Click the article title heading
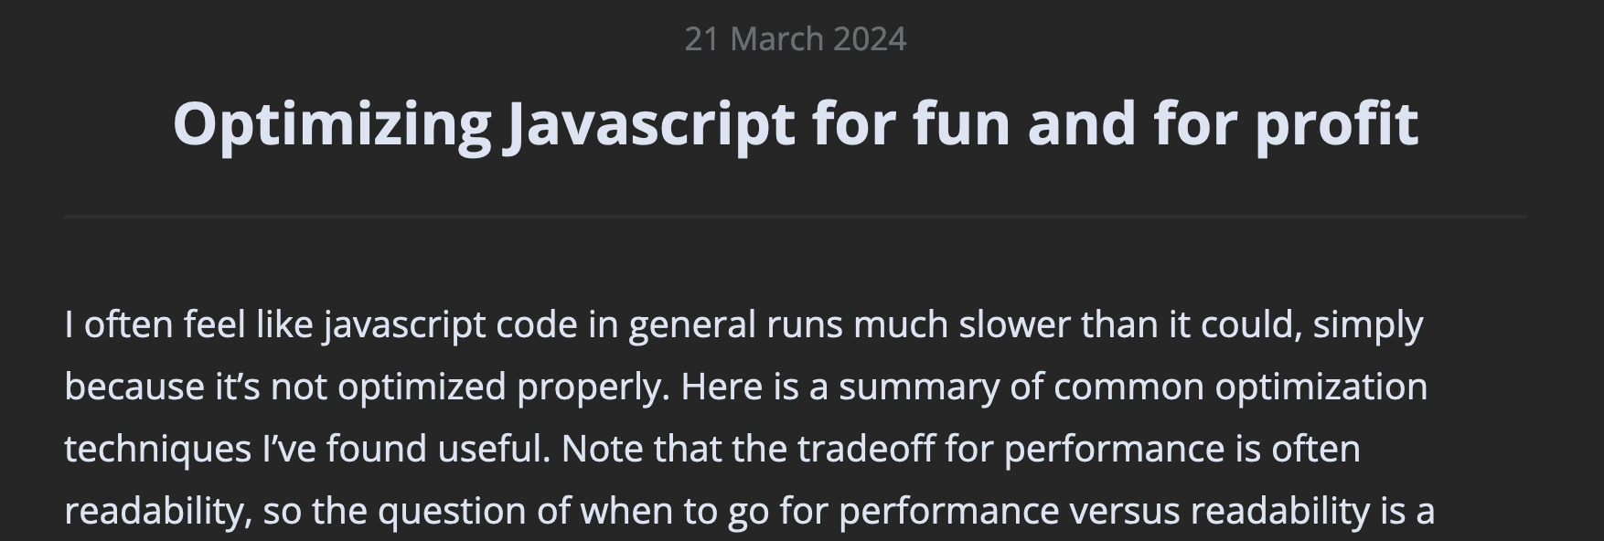 pyautogui.click(x=796, y=125)
